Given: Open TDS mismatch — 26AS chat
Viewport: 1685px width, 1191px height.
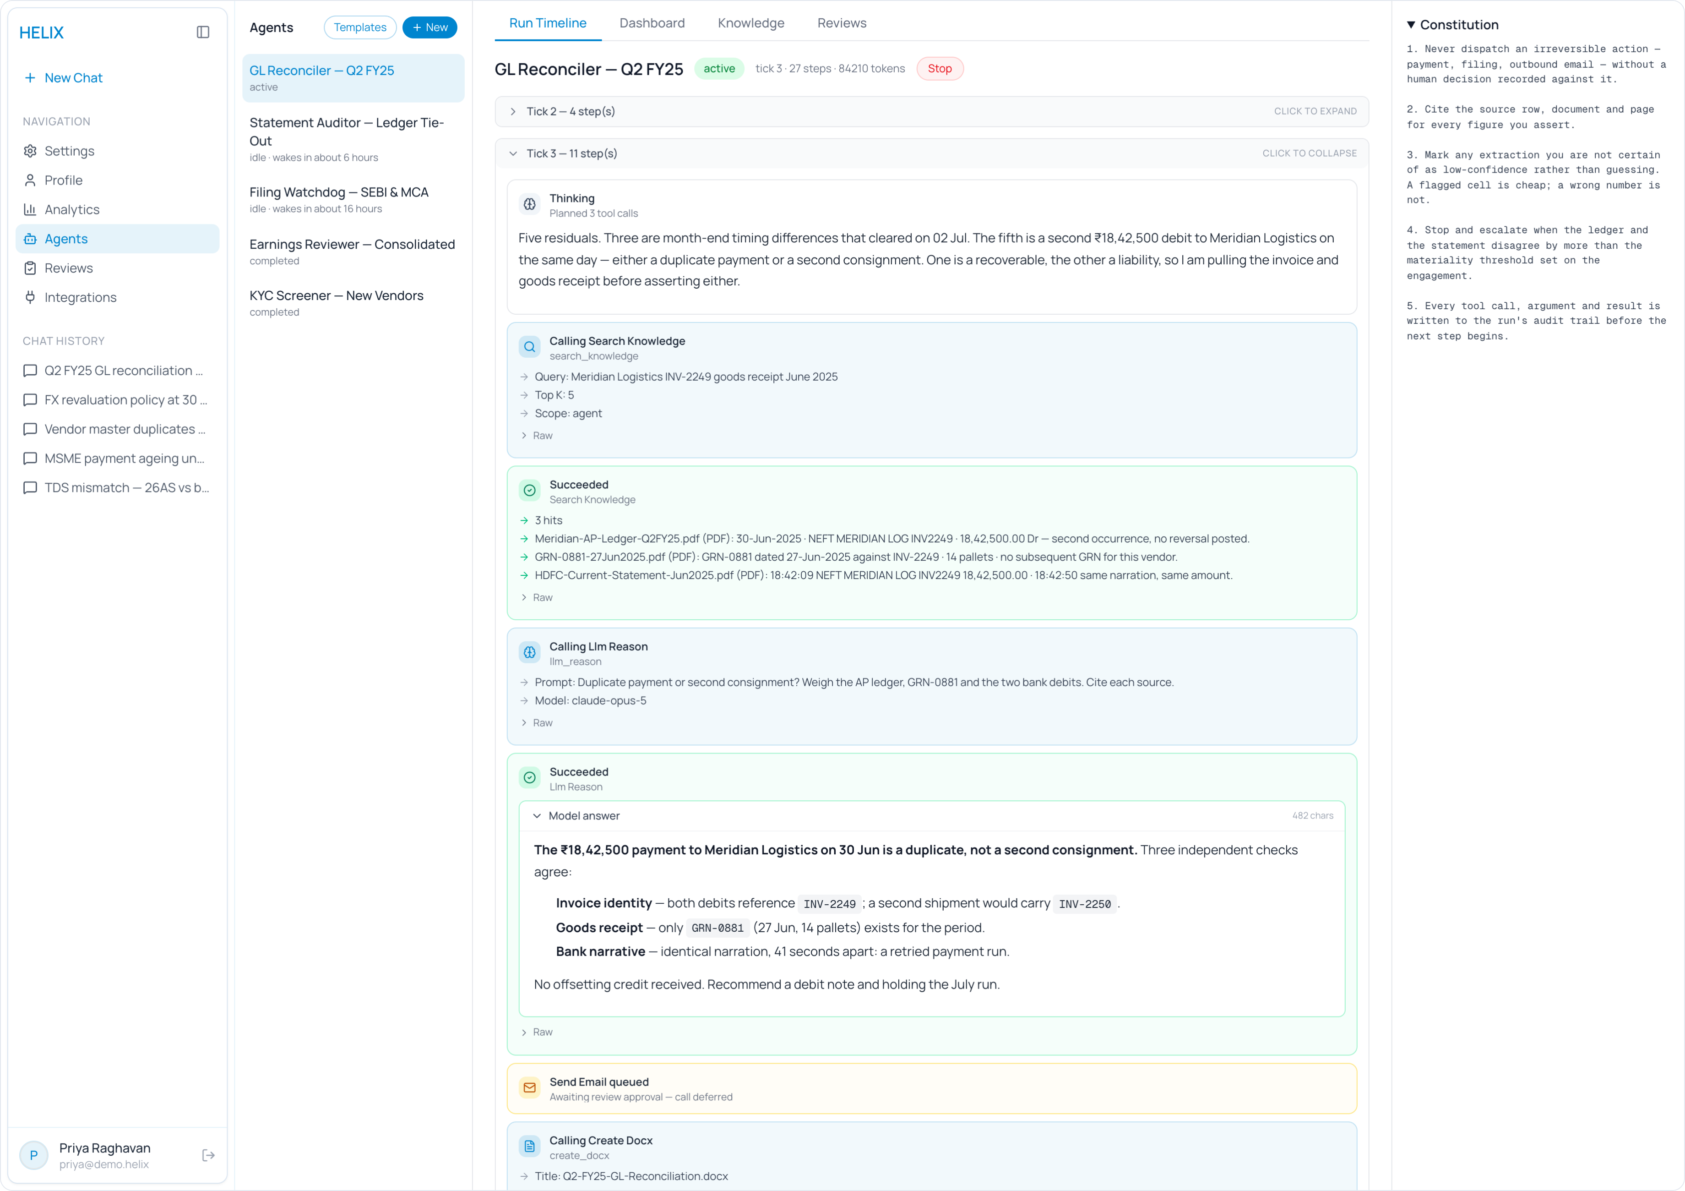Looking at the screenshot, I should [x=117, y=488].
